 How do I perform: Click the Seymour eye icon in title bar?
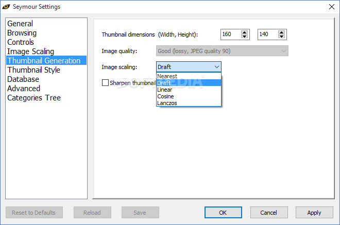(6, 7)
